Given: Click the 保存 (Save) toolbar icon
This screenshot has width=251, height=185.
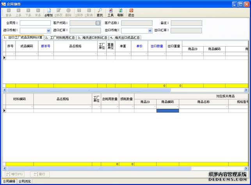Looking at the screenshot, I should [x=79, y=13].
